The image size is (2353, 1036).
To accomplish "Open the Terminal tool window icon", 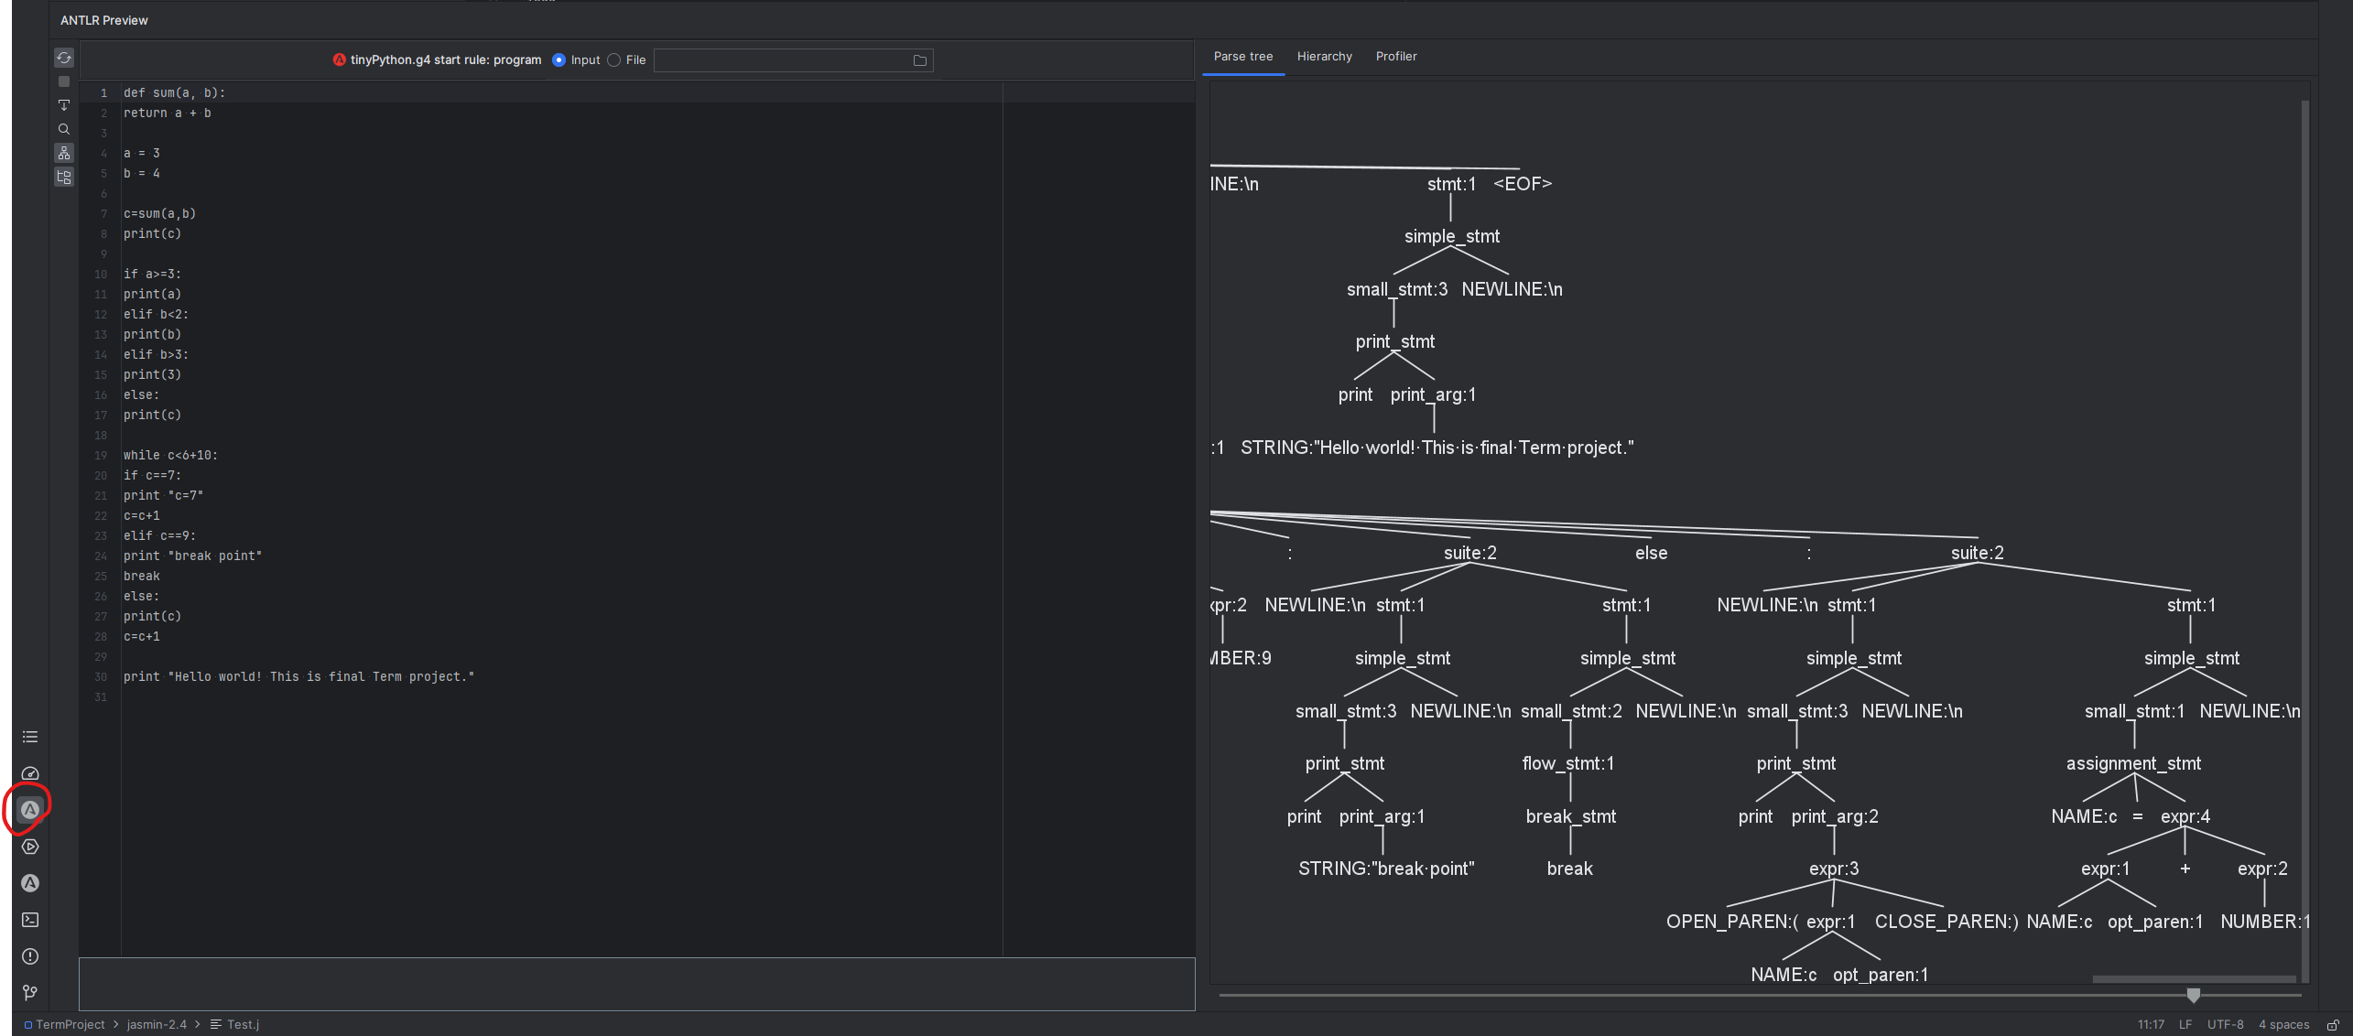I will tap(30, 920).
